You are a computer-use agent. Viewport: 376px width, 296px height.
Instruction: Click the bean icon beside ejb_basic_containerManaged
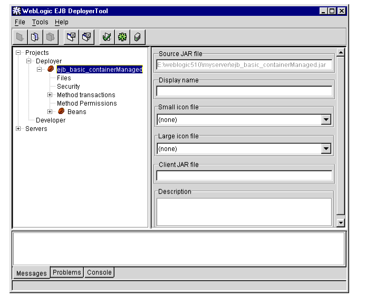pyautogui.click(x=51, y=69)
